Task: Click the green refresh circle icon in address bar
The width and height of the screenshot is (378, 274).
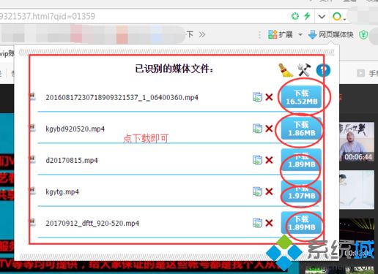Action: pyautogui.click(x=295, y=16)
